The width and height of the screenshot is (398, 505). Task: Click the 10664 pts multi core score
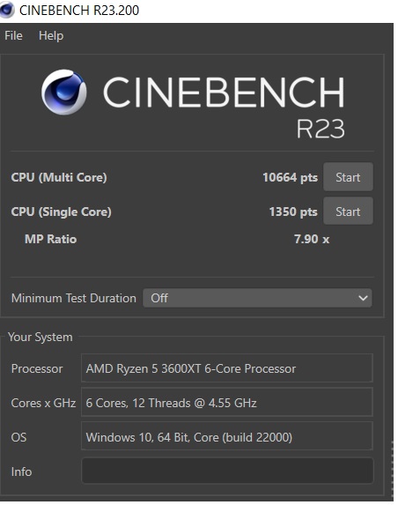pos(291,177)
